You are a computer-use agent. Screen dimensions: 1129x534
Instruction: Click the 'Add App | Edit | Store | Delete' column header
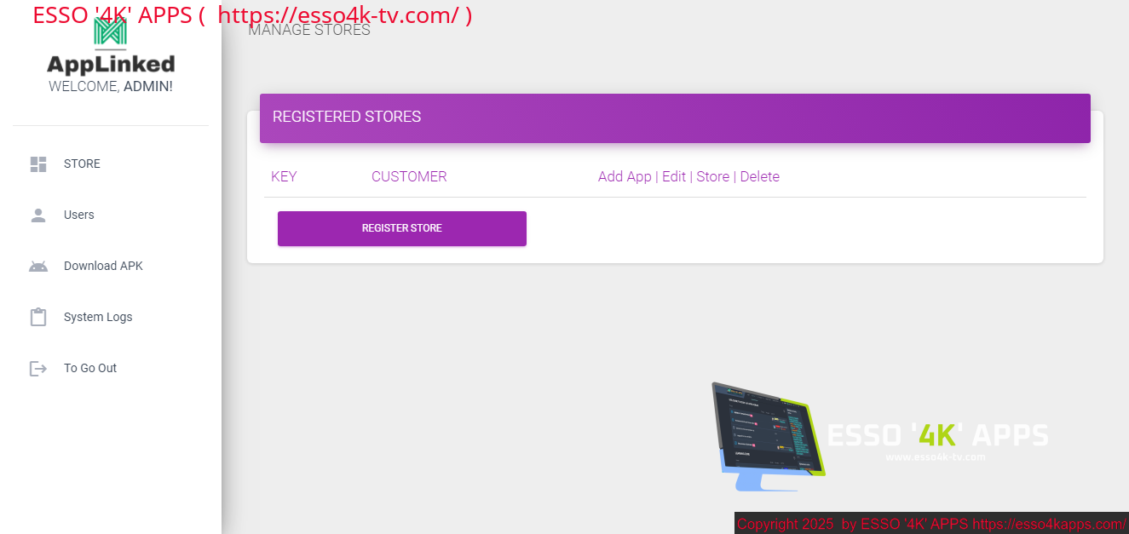(688, 177)
